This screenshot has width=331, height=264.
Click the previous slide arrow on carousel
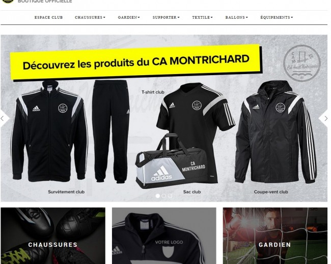4,118
